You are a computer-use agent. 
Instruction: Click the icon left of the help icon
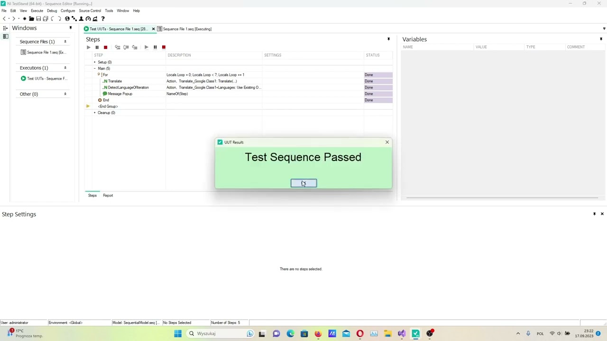pos(95,18)
